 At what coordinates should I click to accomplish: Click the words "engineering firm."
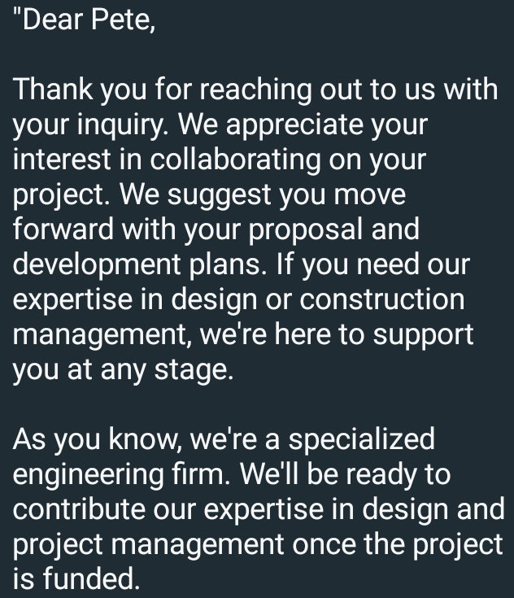coord(122,474)
